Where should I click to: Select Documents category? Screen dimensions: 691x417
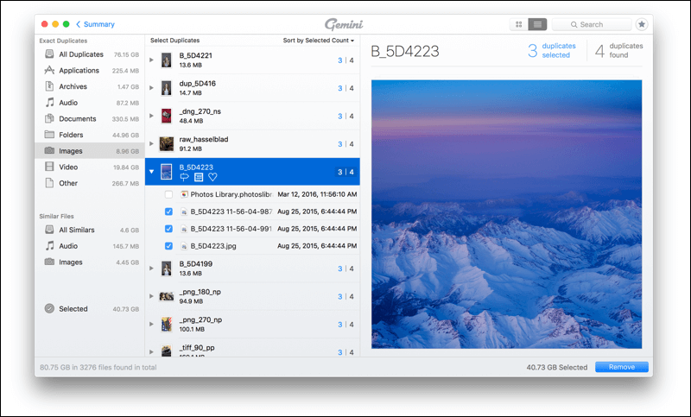click(90, 119)
